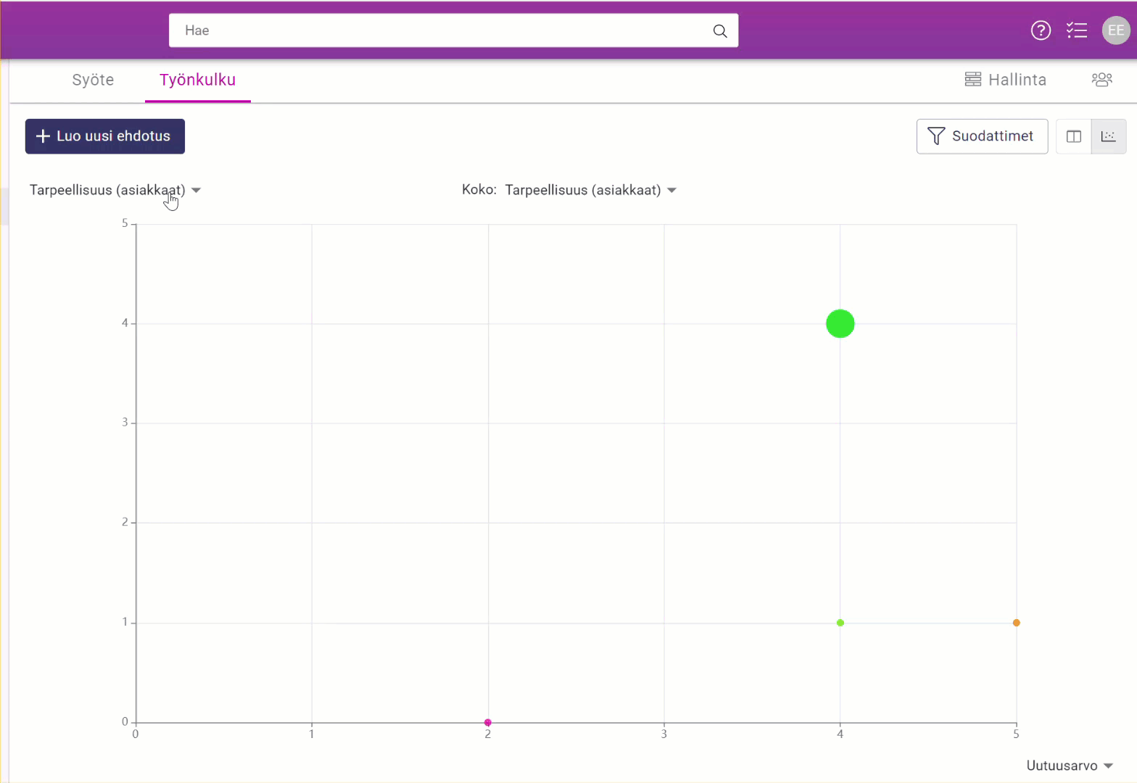1137x783 pixels.
Task: Select the large green bubble data point
Action: pyautogui.click(x=840, y=323)
